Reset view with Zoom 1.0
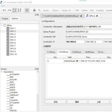This screenshot has height=112, width=112. click(x=66, y=10)
